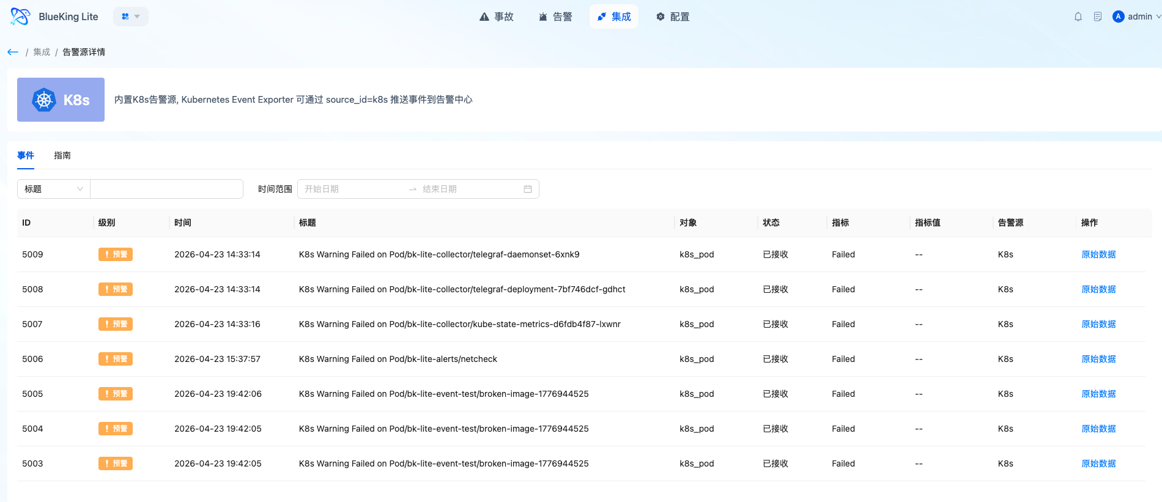Screen dimensions: 1162x502
Task: Navigate to 集成 breadcrumb link
Action: (42, 52)
